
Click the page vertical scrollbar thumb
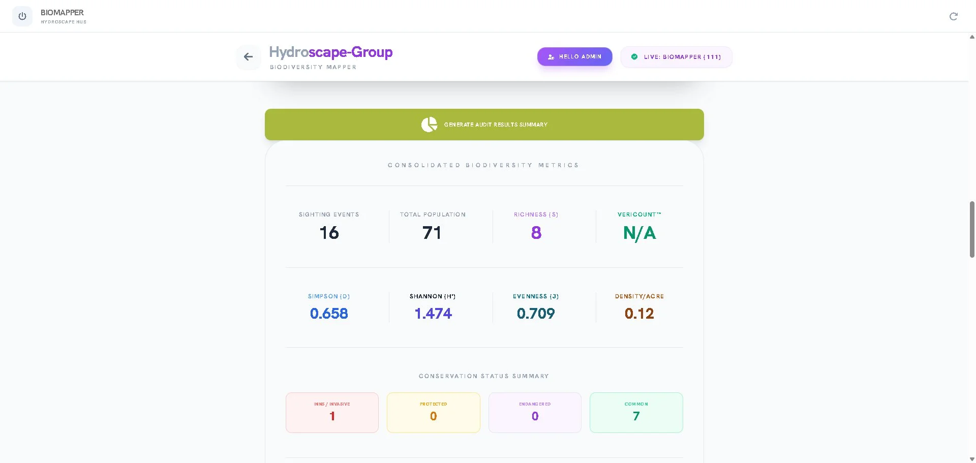click(x=972, y=229)
